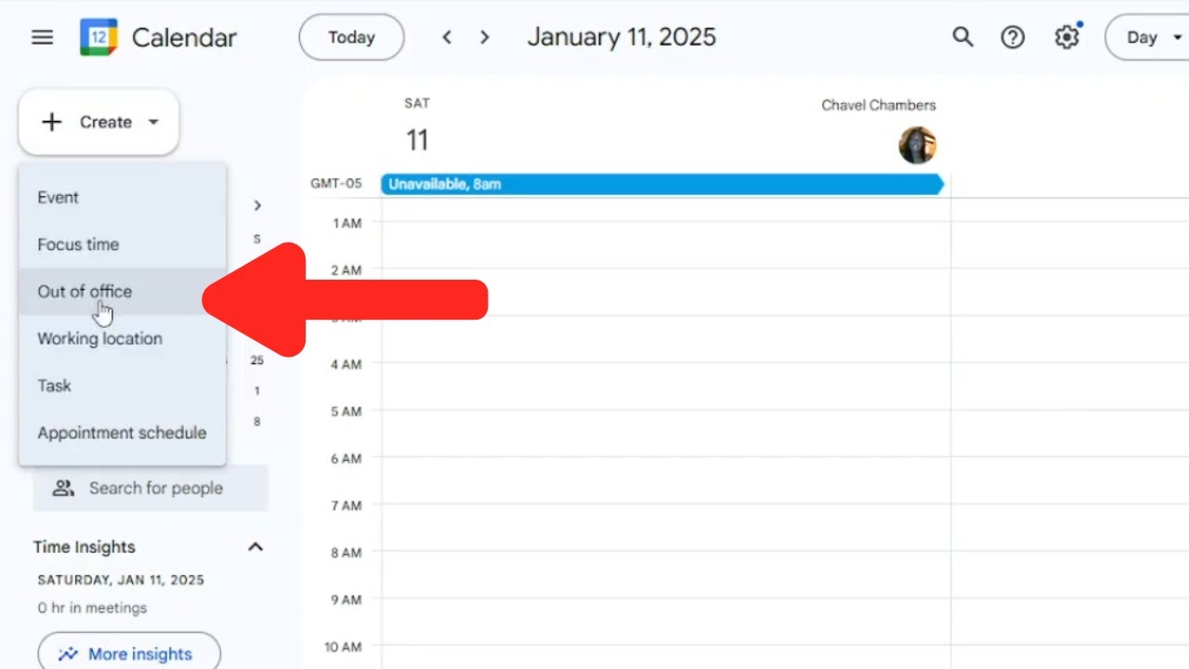This screenshot has width=1189, height=669.
Task: Select Event from the Create menu
Action: [x=59, y=198]
